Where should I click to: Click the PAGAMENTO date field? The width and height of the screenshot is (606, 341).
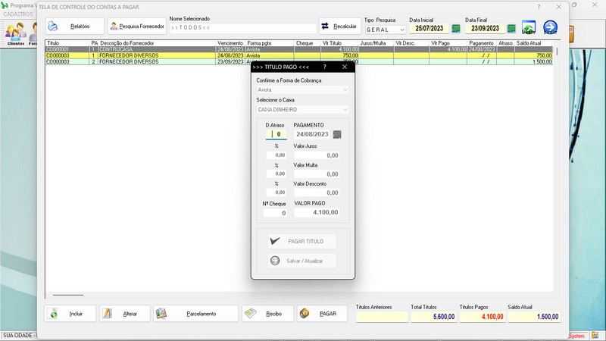click(312, 134)
